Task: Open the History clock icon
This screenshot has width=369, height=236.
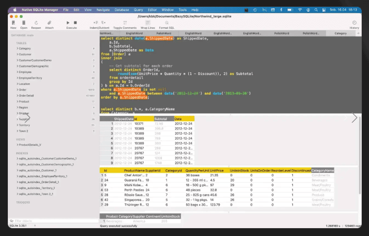Action: pyautogui.click(x=354, y=23)
